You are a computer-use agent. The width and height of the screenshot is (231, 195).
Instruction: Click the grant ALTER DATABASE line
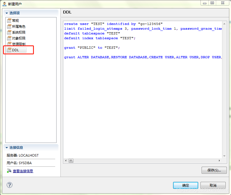143,57
